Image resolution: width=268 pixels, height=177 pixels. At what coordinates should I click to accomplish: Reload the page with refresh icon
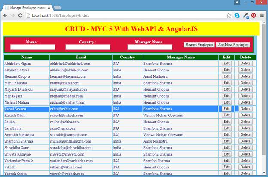[20, 15]
